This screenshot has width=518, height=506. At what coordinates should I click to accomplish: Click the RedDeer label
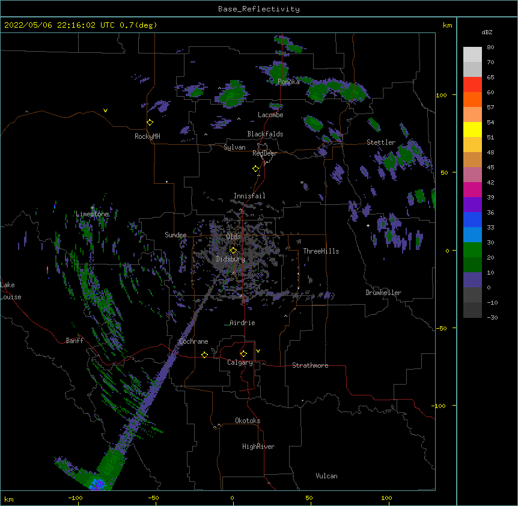(x=264, y=153)
